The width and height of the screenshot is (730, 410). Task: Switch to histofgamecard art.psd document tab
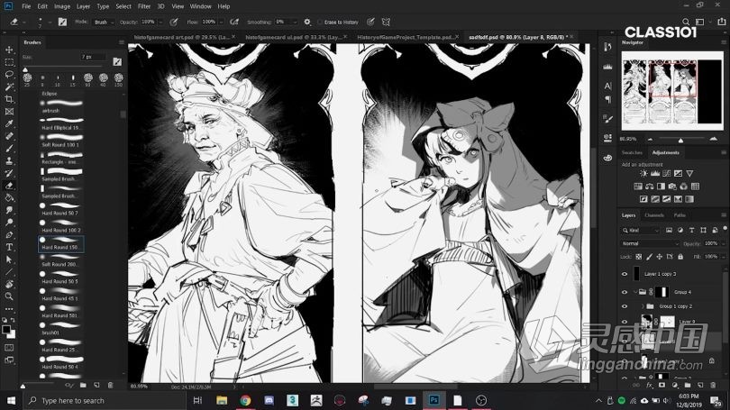coord(181,37)
